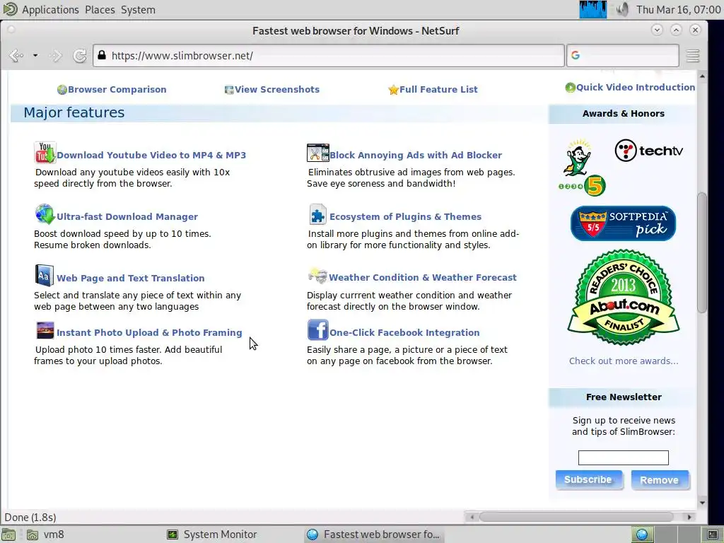The image size is (724, 543).
Task: Go back with the browser back arrow
Action: 16,56
